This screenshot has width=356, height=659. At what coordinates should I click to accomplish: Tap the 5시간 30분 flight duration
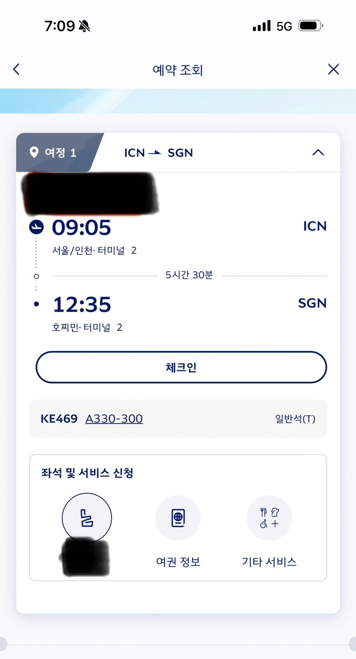[x=189, y=275]
